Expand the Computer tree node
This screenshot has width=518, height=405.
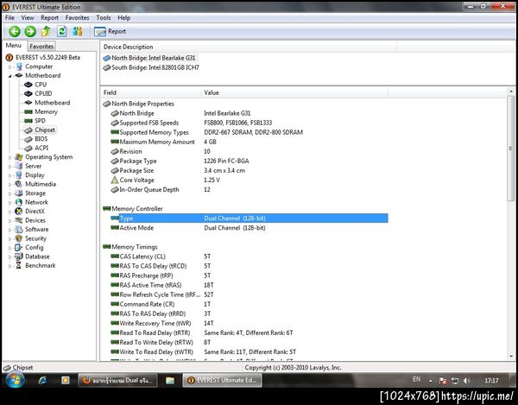[x=9, y=66]
